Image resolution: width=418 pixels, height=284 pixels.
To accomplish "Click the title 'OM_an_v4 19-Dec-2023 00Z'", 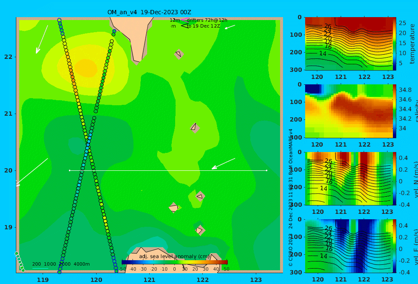I will click(x=149, y=12).
